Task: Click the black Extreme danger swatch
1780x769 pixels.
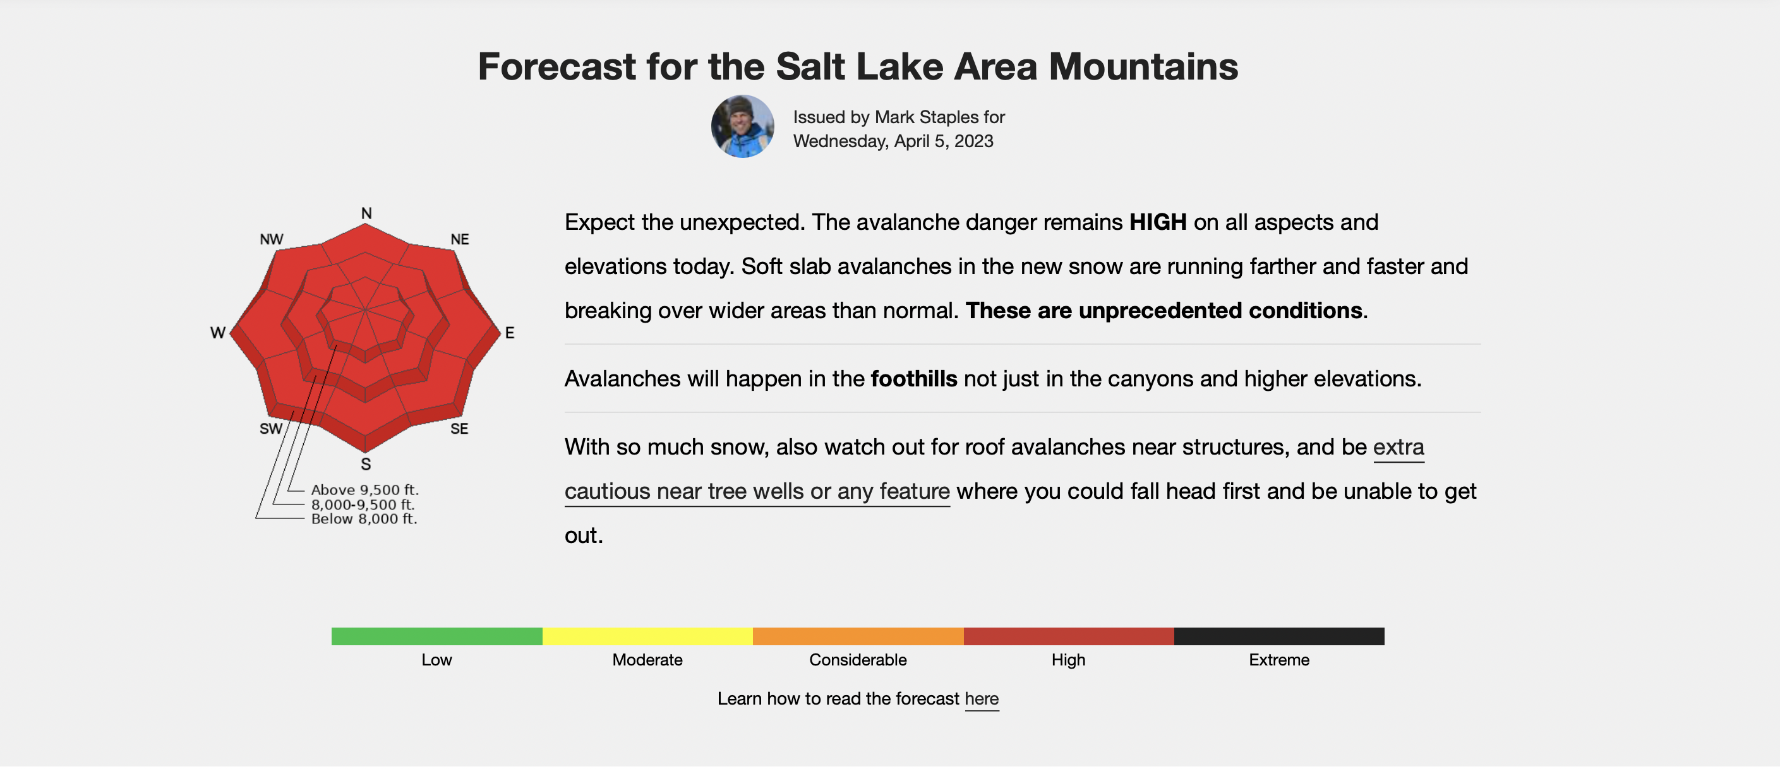Action: (x=1279, y=636)
